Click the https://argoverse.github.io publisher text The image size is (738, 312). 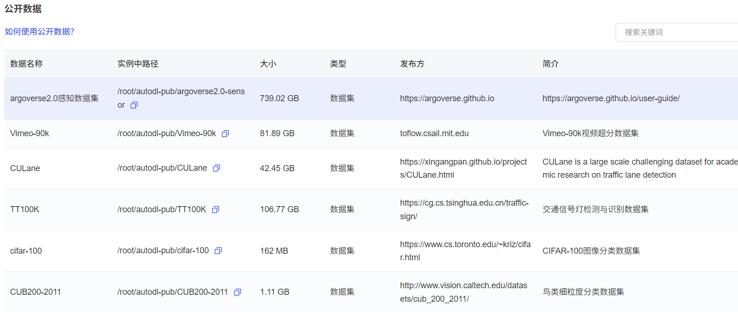pyautogui.click(x=447, y=98)
